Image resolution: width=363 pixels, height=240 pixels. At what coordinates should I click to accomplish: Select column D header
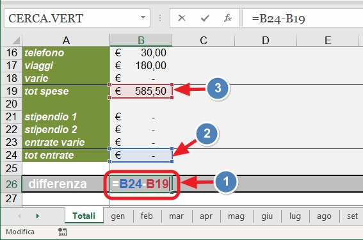pos(266,40)
